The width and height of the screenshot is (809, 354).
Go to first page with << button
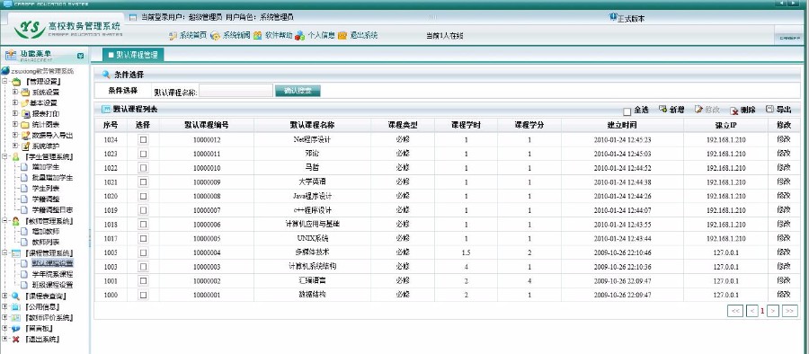(x=735, y=311)
